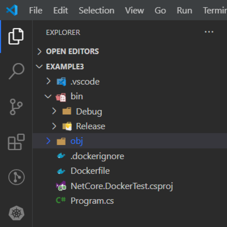The width and height of the screenshot is (227, 227).
Task: Click the Debug folder icon
Action: pyautogui.click(x=67, y=111)
